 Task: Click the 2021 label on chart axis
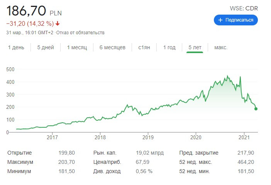[x=244, y=137]
